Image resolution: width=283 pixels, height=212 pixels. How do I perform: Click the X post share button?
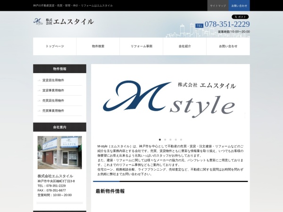click(x=240, y=17)
